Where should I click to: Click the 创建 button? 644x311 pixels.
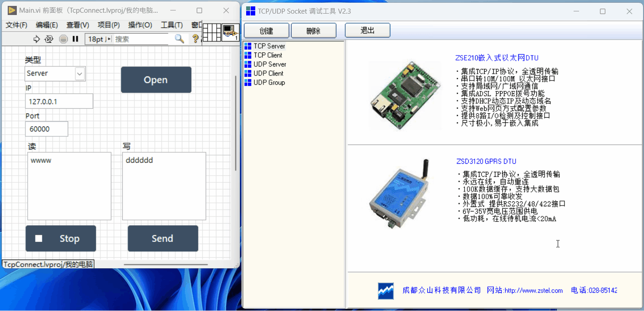point(266,30)
